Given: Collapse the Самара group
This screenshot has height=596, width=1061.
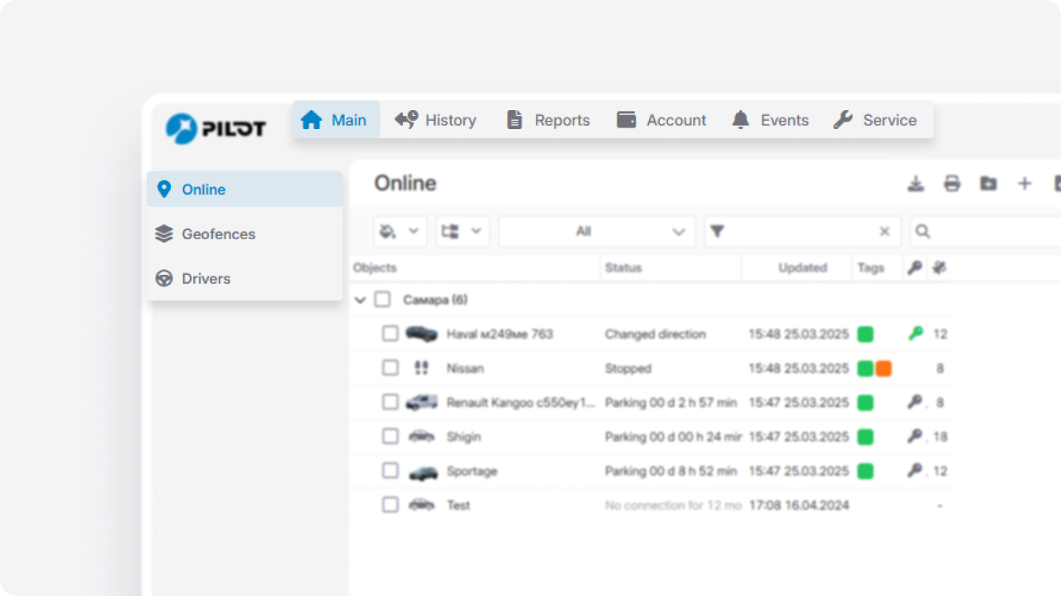Looking at the screenshot, I should 360,300.
